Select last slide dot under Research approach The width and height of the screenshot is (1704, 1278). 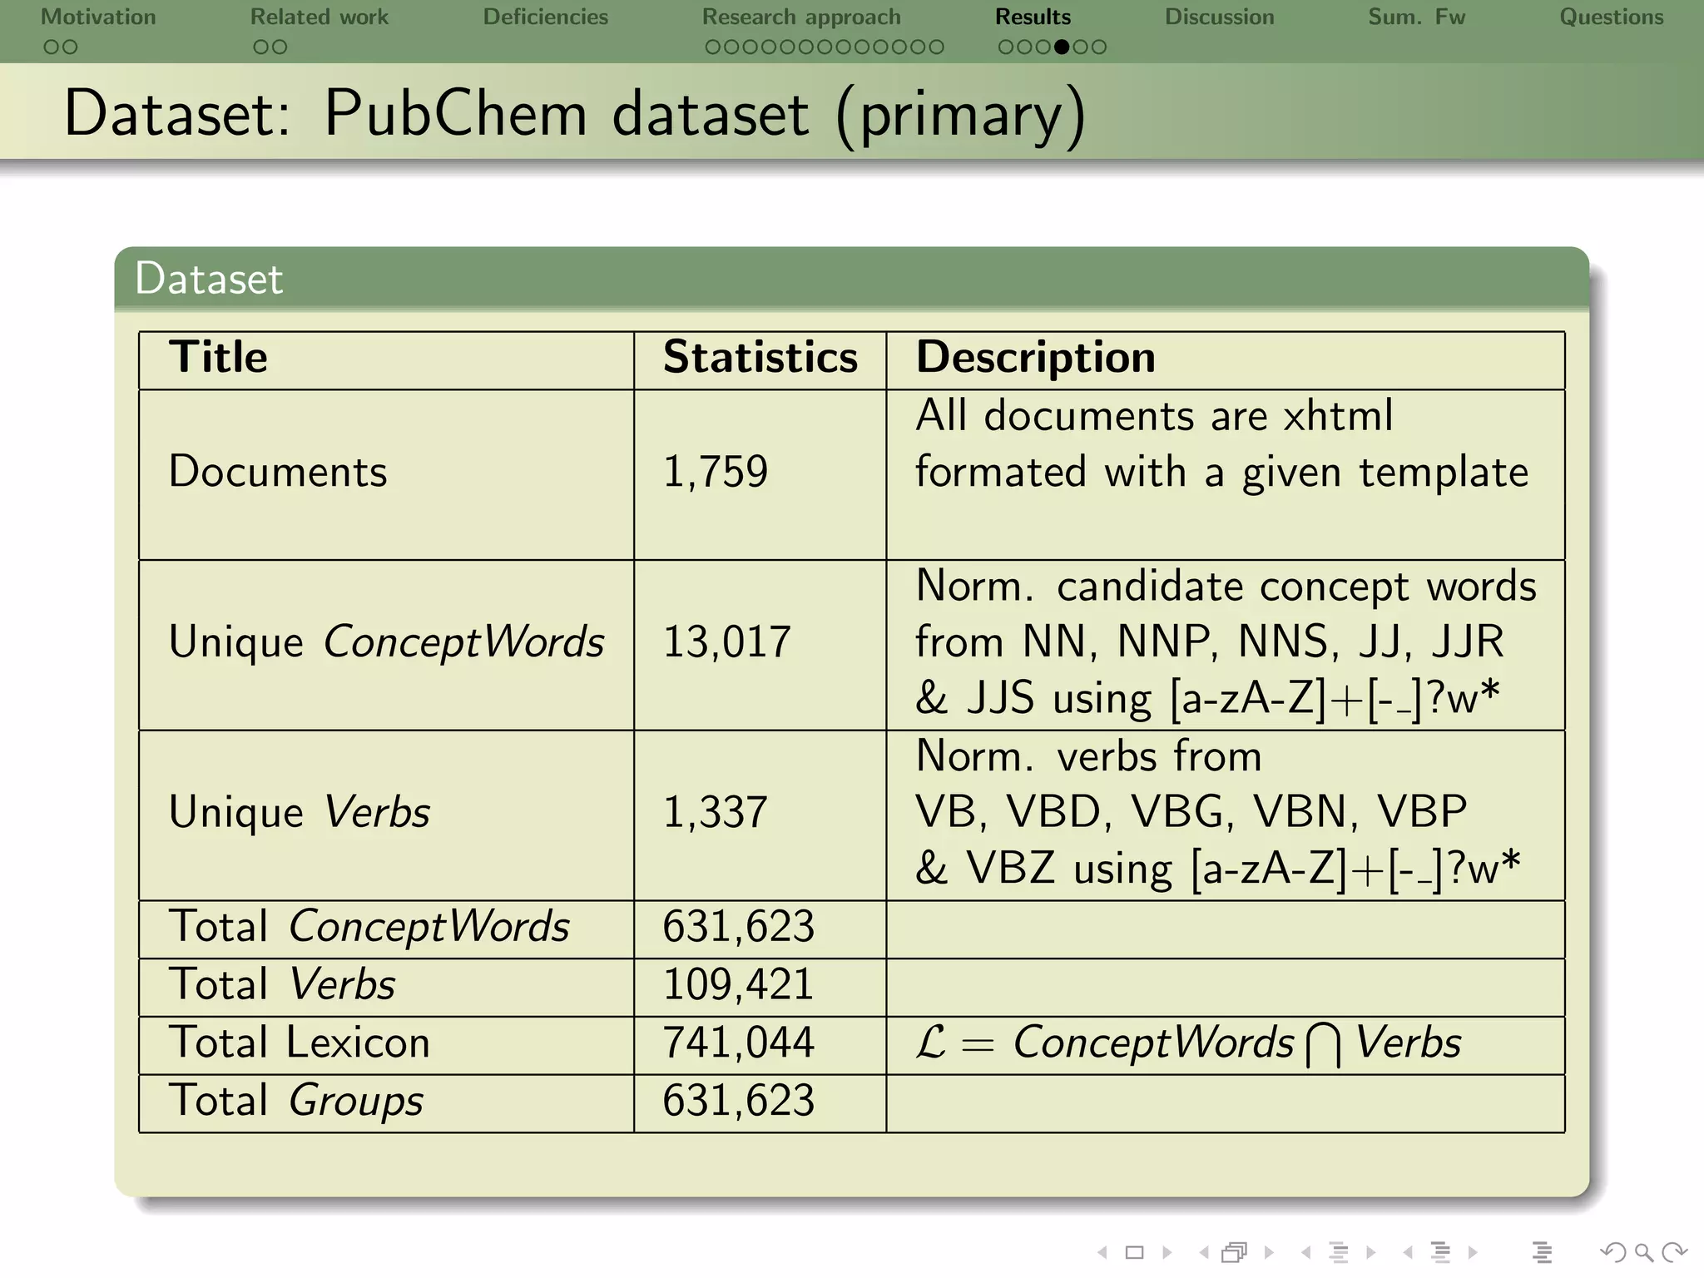[x=936, y=47]
